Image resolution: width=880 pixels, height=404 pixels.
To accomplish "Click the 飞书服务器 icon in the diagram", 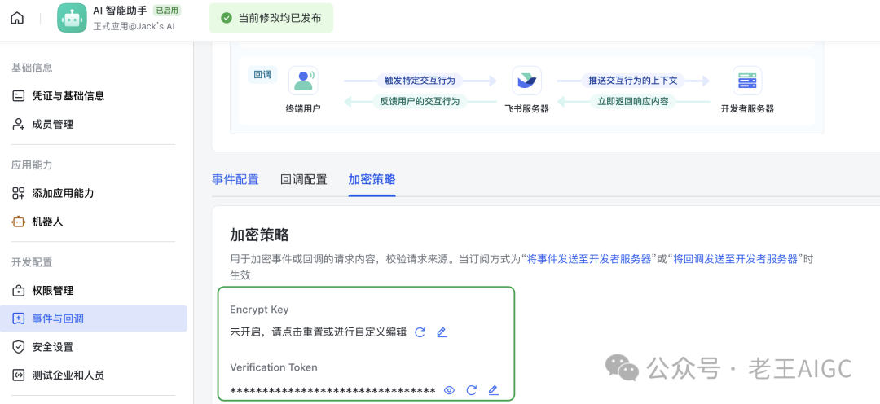I will 527,81.
